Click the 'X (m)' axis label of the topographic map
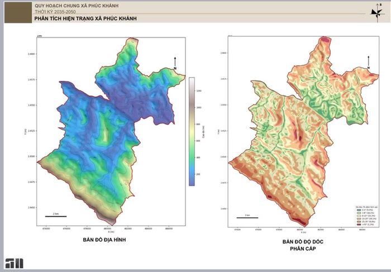 [x=111, y=232]
